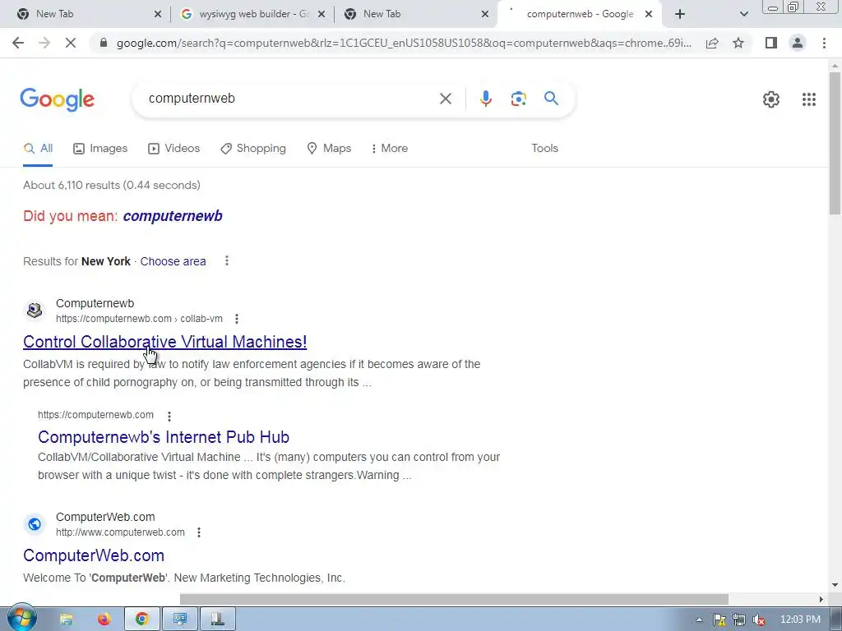Show hidden system tray icons
Image resolution: width=842 pixels, height=631 pixels.
point(699,619)
